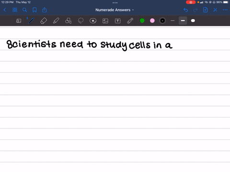230x172 pixels.
Task: Select the Eraser tool
Action: (44, 21)
